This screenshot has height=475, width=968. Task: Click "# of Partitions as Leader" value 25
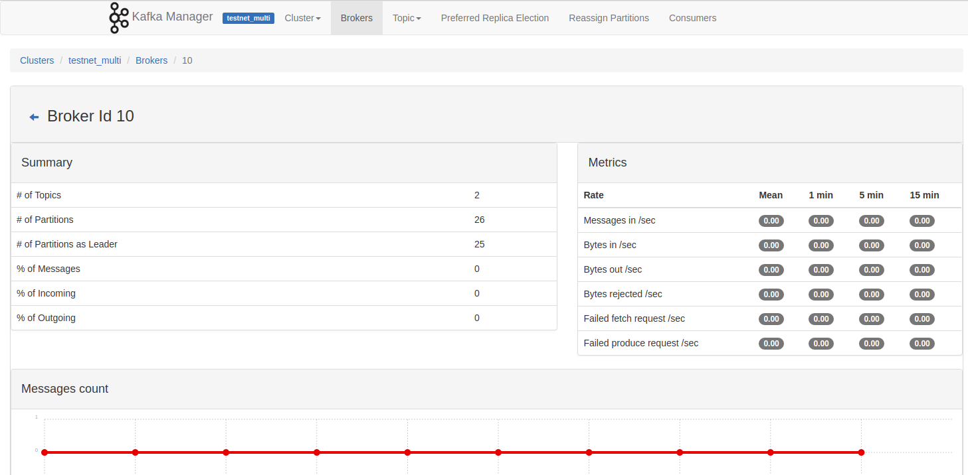point(480,244)
